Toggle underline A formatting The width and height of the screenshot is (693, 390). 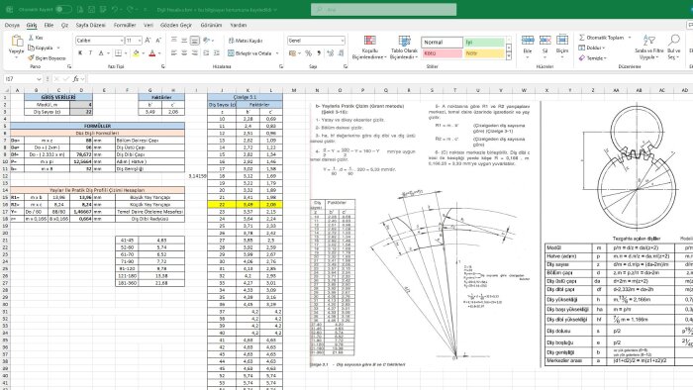pyautogui.click(x=101, y=53)
